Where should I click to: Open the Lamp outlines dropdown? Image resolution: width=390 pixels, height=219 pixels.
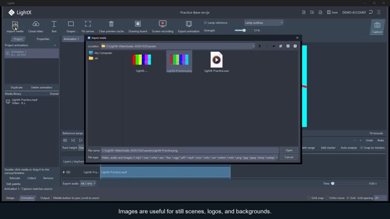pyautogui.click(x=264, y=23)
